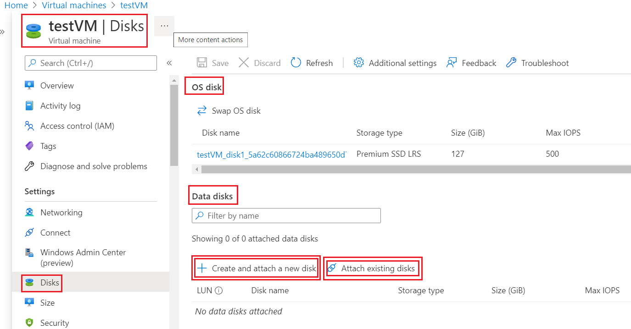631x329 pixels.
Task: Click the plus icon for new disk
Action: click(202, 269)
